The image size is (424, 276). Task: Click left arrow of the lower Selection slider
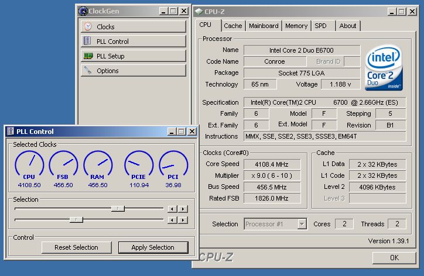pos(172,220)
